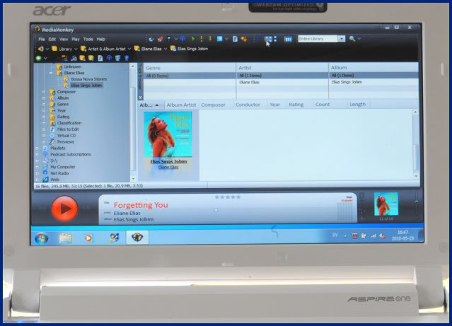Sort by the Length column header
The width and height of the screenshot is (452, 326).
pos(358,105)
